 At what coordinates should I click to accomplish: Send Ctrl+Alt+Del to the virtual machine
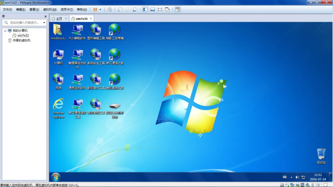pyautogui.click(x=109, y=10)
